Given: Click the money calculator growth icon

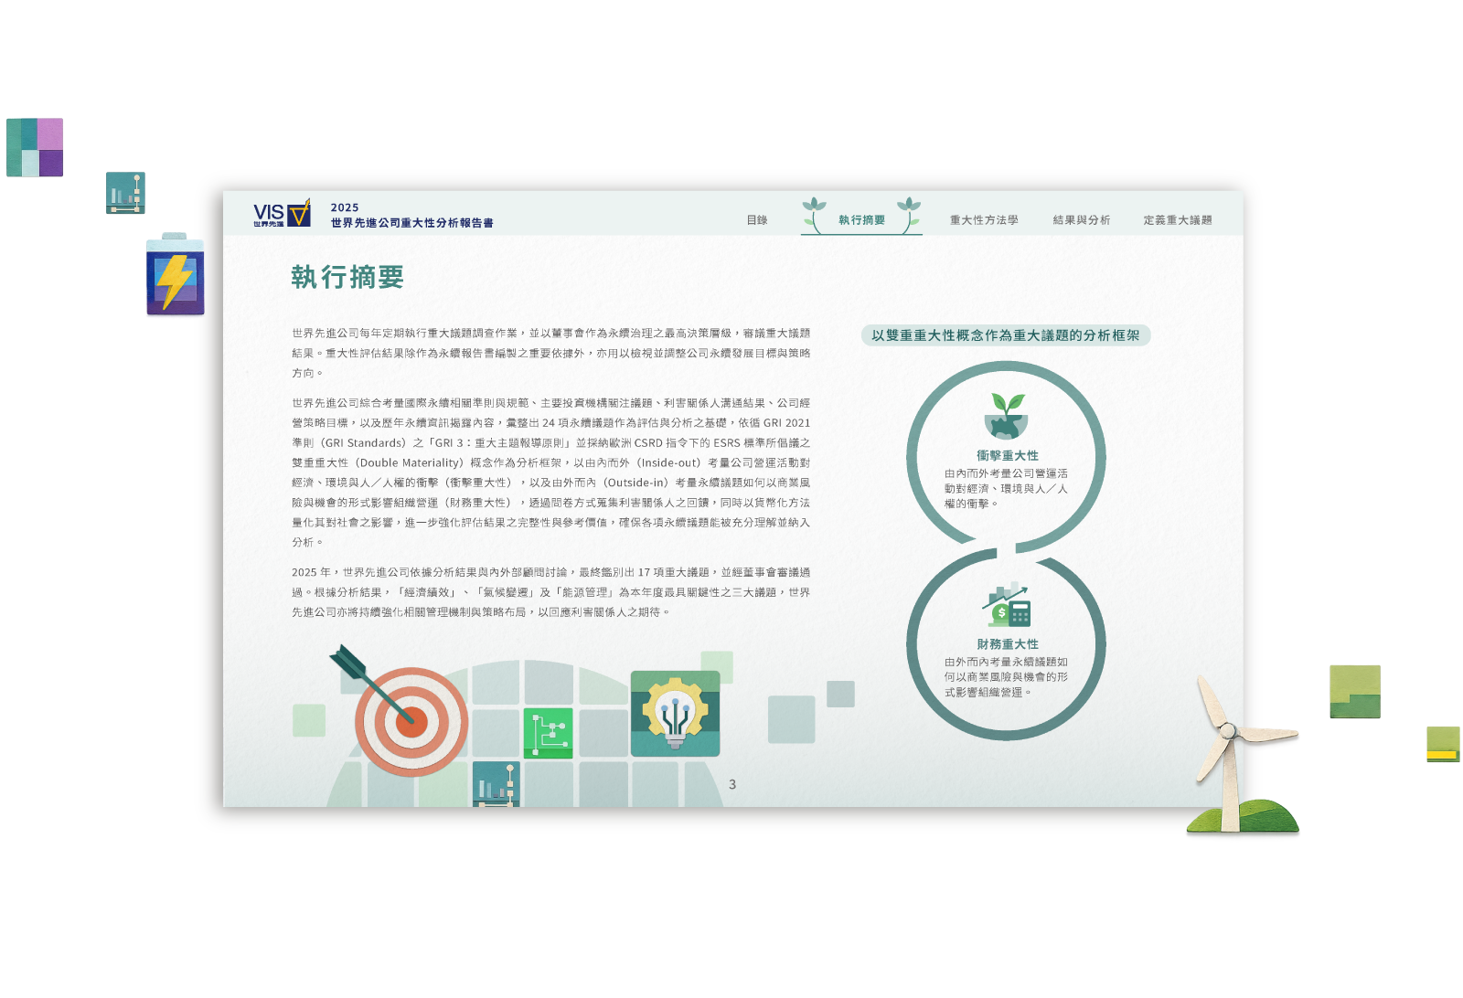Looking at the screenshot, I should point(1006,606).
